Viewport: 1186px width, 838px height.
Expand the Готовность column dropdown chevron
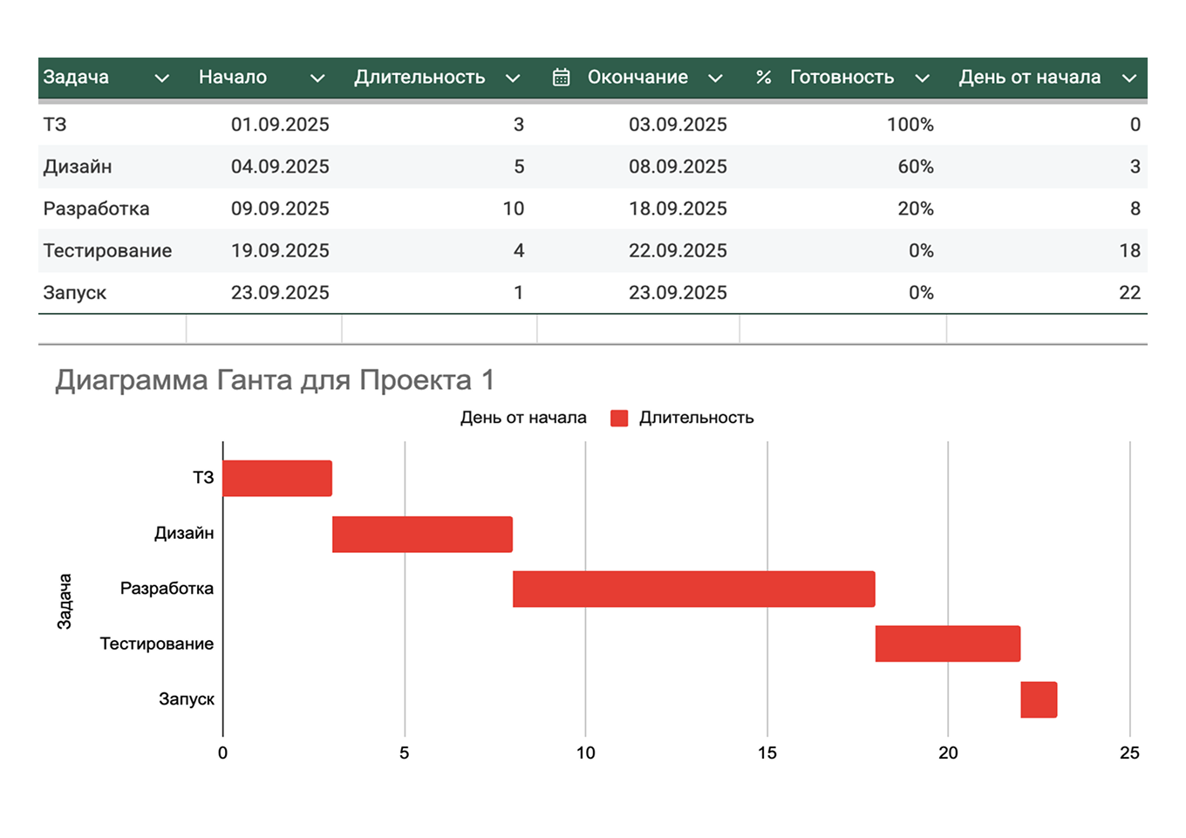pos(922,78)
